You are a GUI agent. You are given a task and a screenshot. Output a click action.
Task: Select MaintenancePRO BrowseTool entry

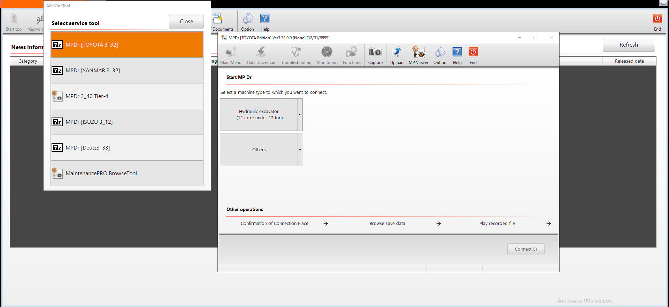(x=127, y=173)
